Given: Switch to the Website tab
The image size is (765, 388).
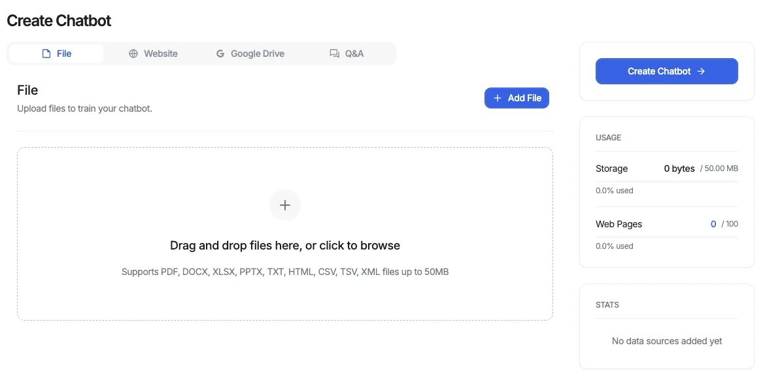Looking at the screenshot, I should click(x=154, y=53).
